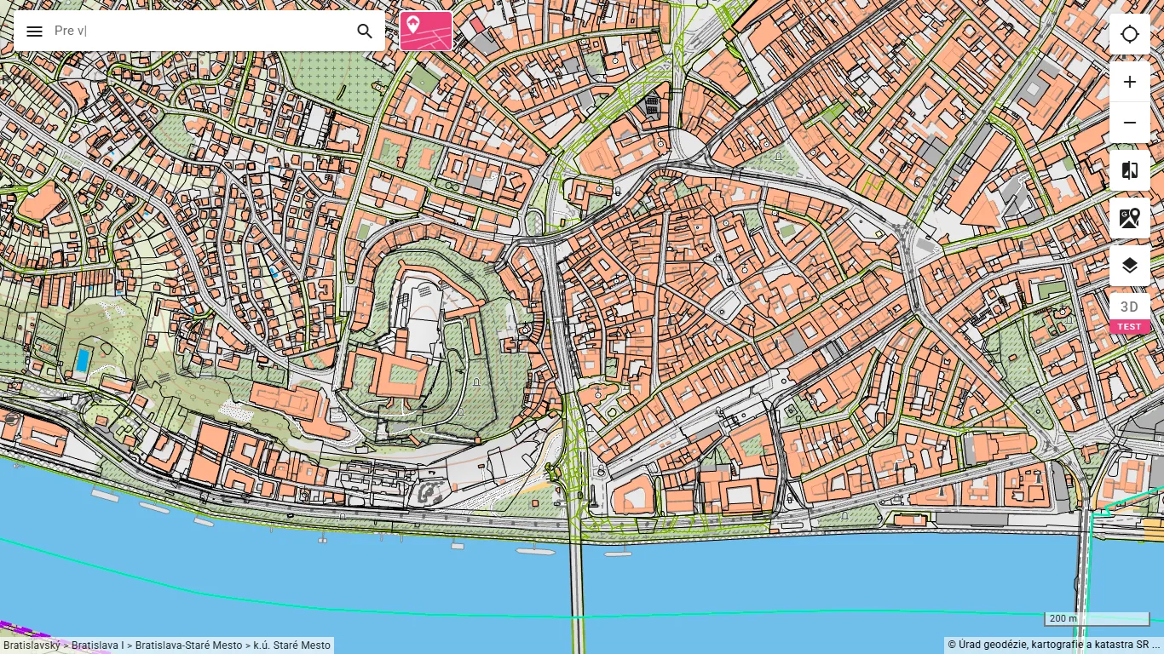
Task: Open Bratislava-Staré Mesto breadcrumb link
Action: tap(188, 645)
